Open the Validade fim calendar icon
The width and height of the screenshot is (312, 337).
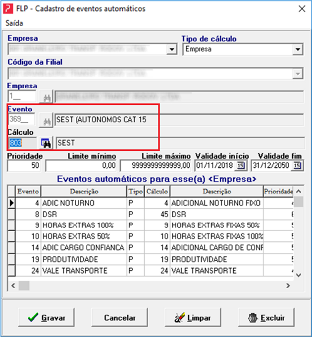tap(297, 166)
